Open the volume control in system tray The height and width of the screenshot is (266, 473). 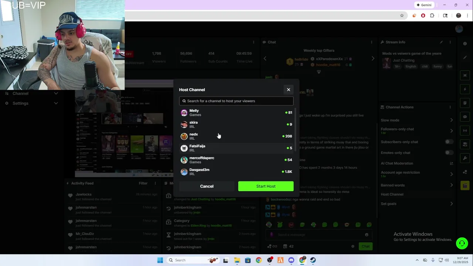point(447,260)
